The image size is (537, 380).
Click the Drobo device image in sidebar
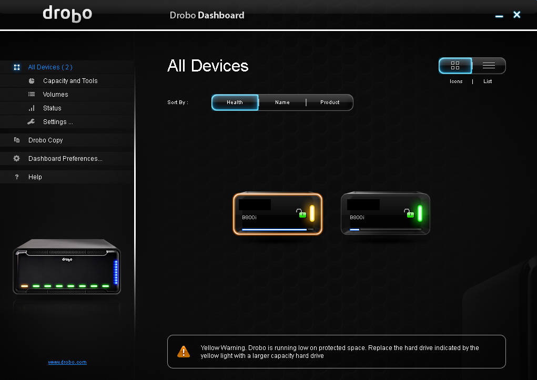pyautogui.click(x=67, y=266)
